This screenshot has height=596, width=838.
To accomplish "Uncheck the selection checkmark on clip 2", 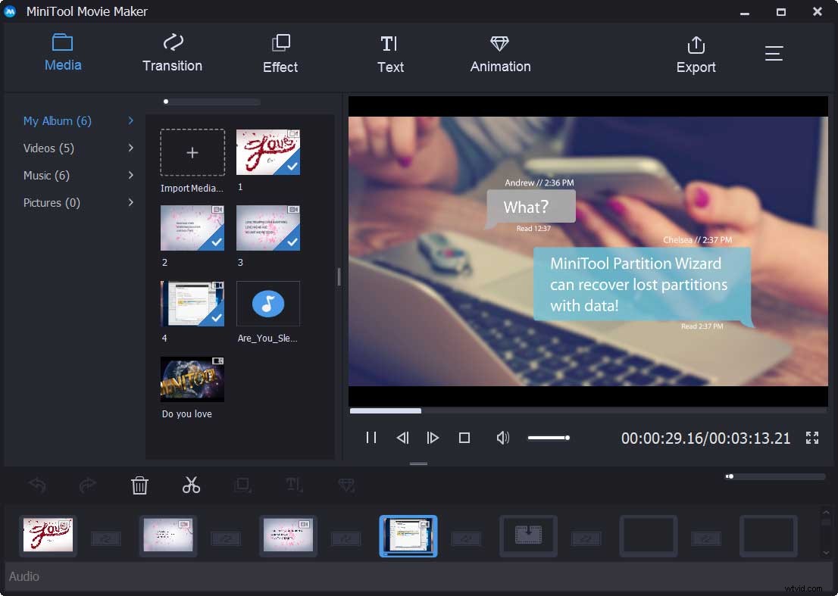I will pos(216,243).
